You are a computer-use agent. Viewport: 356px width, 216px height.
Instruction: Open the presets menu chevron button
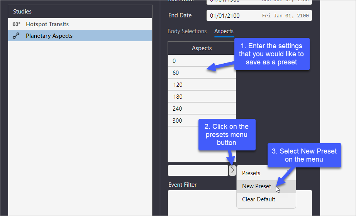point(232,170)
